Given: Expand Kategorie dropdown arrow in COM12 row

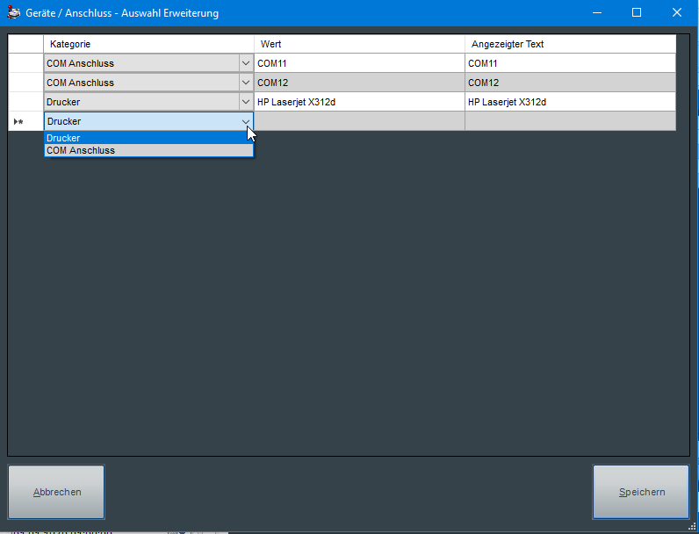Looking at the screenshot, I should click(245, 83).
